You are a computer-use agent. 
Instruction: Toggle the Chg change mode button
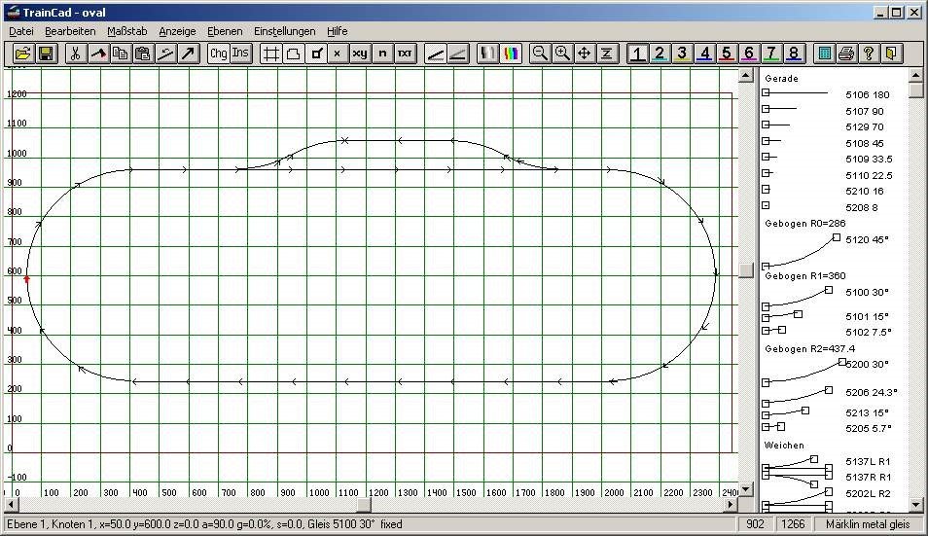point(218,54)
